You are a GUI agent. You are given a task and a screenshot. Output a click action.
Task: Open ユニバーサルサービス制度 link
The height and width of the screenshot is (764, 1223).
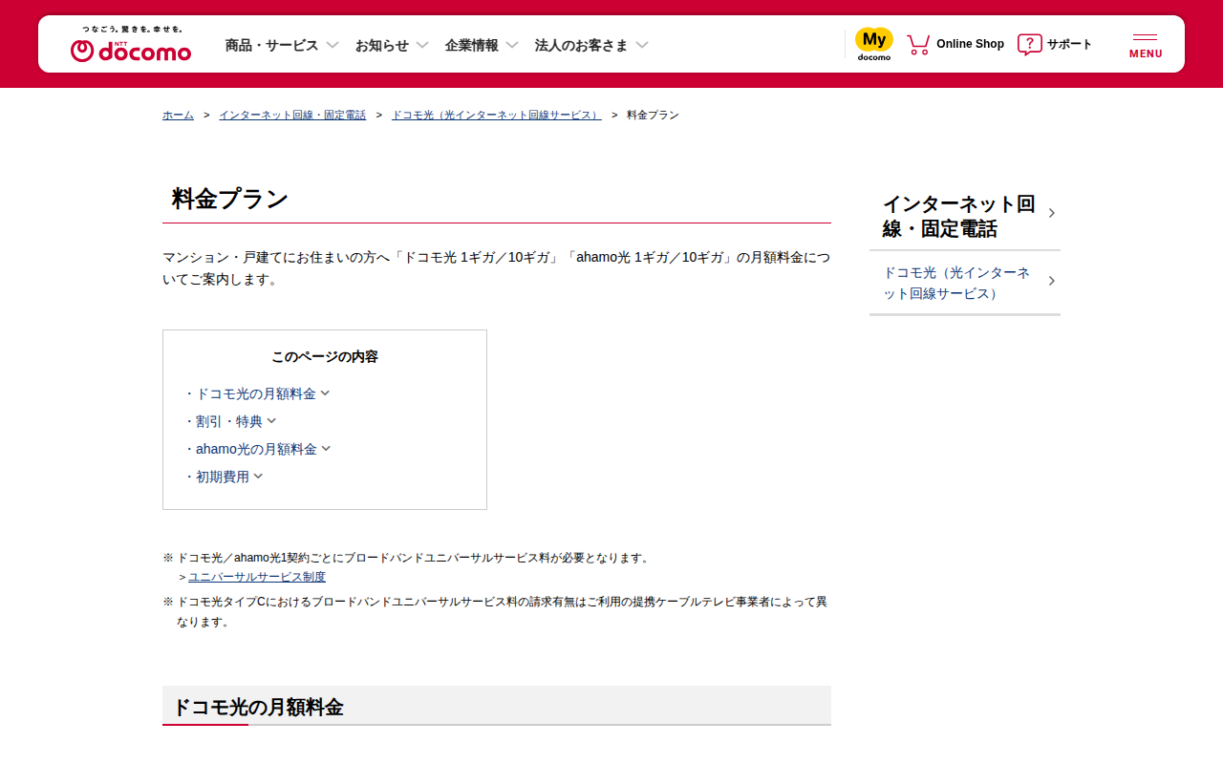[257, 577]
